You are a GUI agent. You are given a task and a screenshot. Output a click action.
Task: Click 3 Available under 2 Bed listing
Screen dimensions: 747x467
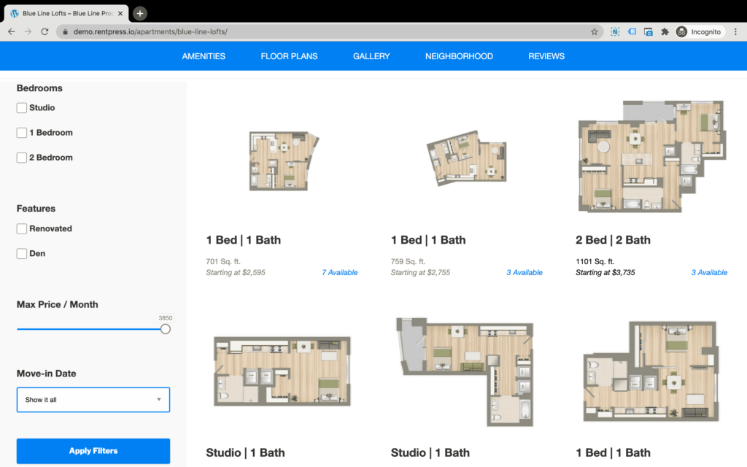coord(709,273)
